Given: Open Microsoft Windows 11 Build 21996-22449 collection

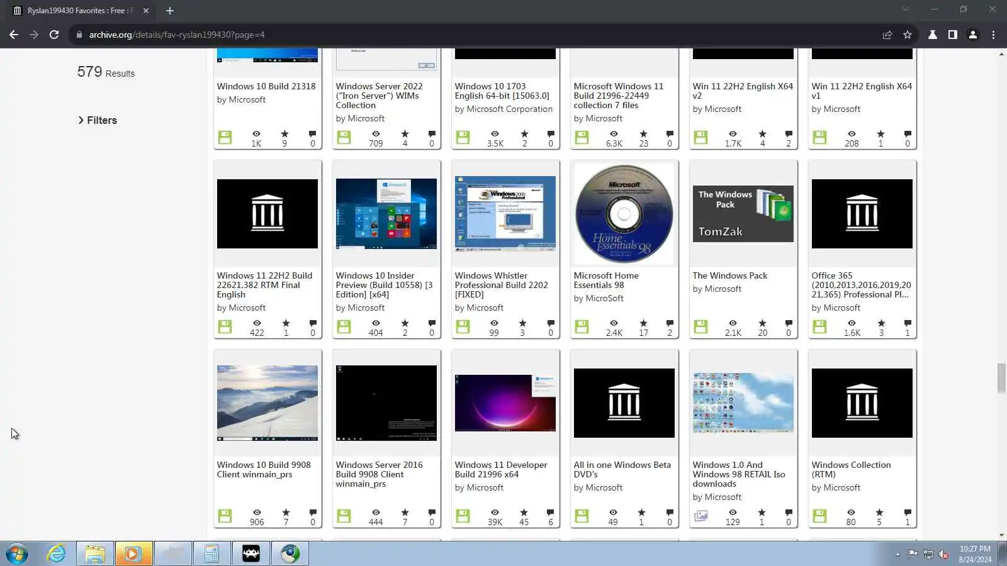Looking at the screenshot, I should pos(618,96).
